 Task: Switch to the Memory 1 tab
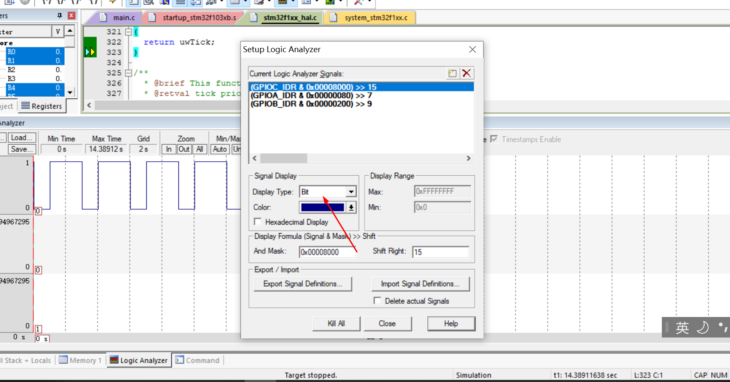coord(81,360)
